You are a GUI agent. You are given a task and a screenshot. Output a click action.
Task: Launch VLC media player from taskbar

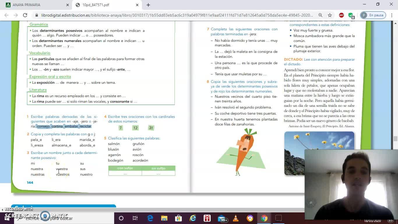(236, 218)
